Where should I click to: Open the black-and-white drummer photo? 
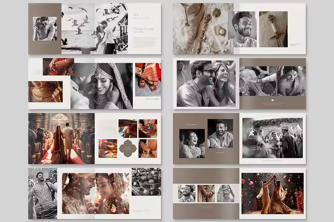(x=43, y=194)
